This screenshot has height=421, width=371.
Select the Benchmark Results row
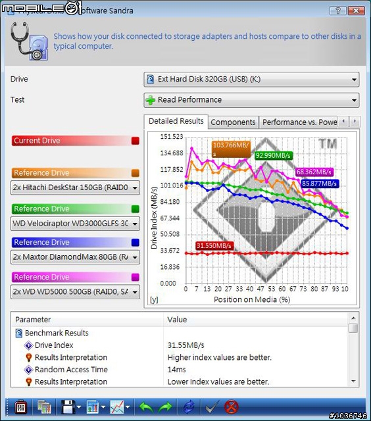tap(180, 334)
